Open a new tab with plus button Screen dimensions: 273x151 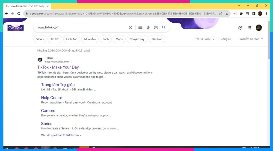(x=55, y=6)
